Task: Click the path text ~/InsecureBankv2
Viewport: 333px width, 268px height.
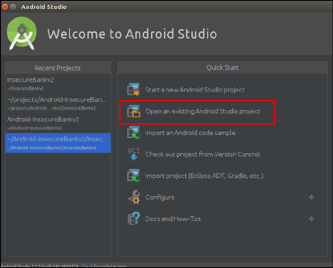Action: tap(26, 88)
